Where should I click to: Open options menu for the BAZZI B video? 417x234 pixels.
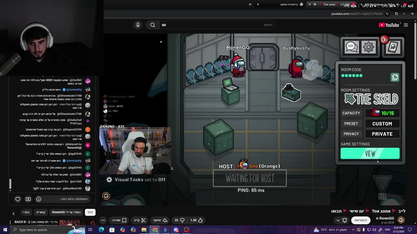pyautogui.click(x=11, y=223)
